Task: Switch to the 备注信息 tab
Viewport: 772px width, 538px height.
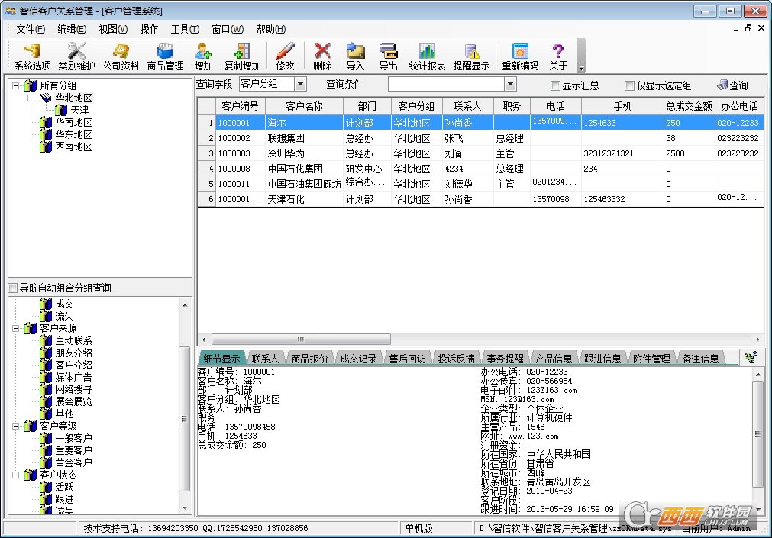Action: (701, 359)
